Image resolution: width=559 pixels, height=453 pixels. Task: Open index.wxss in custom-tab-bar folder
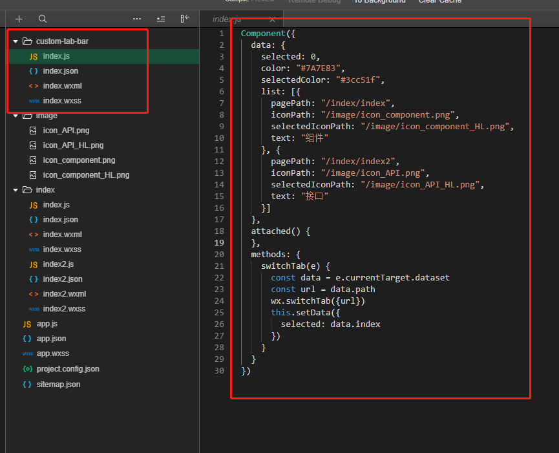point(62,101)
